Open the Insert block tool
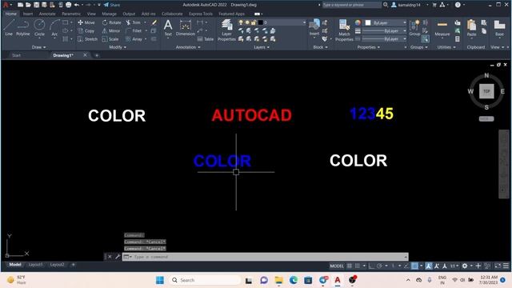Screen dimensions: 512x288 pyautogui.click(x=314, y=27)
